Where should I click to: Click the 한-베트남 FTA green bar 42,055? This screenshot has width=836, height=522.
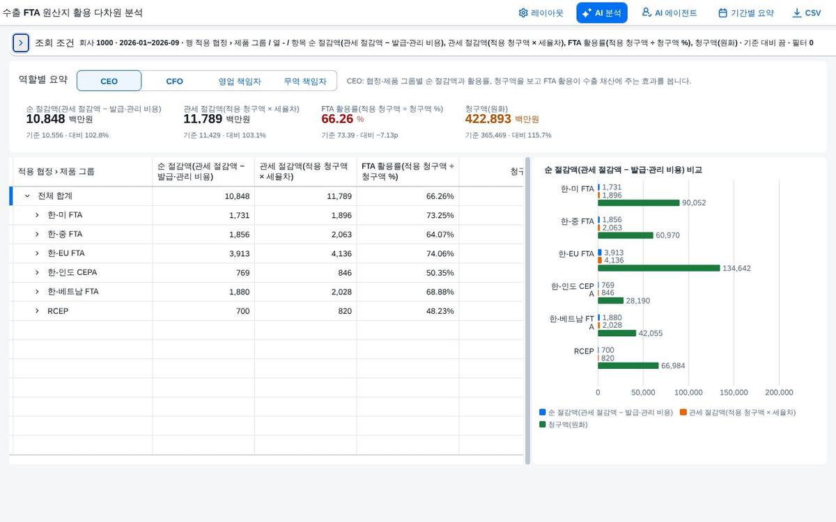[x=617, y=333]
